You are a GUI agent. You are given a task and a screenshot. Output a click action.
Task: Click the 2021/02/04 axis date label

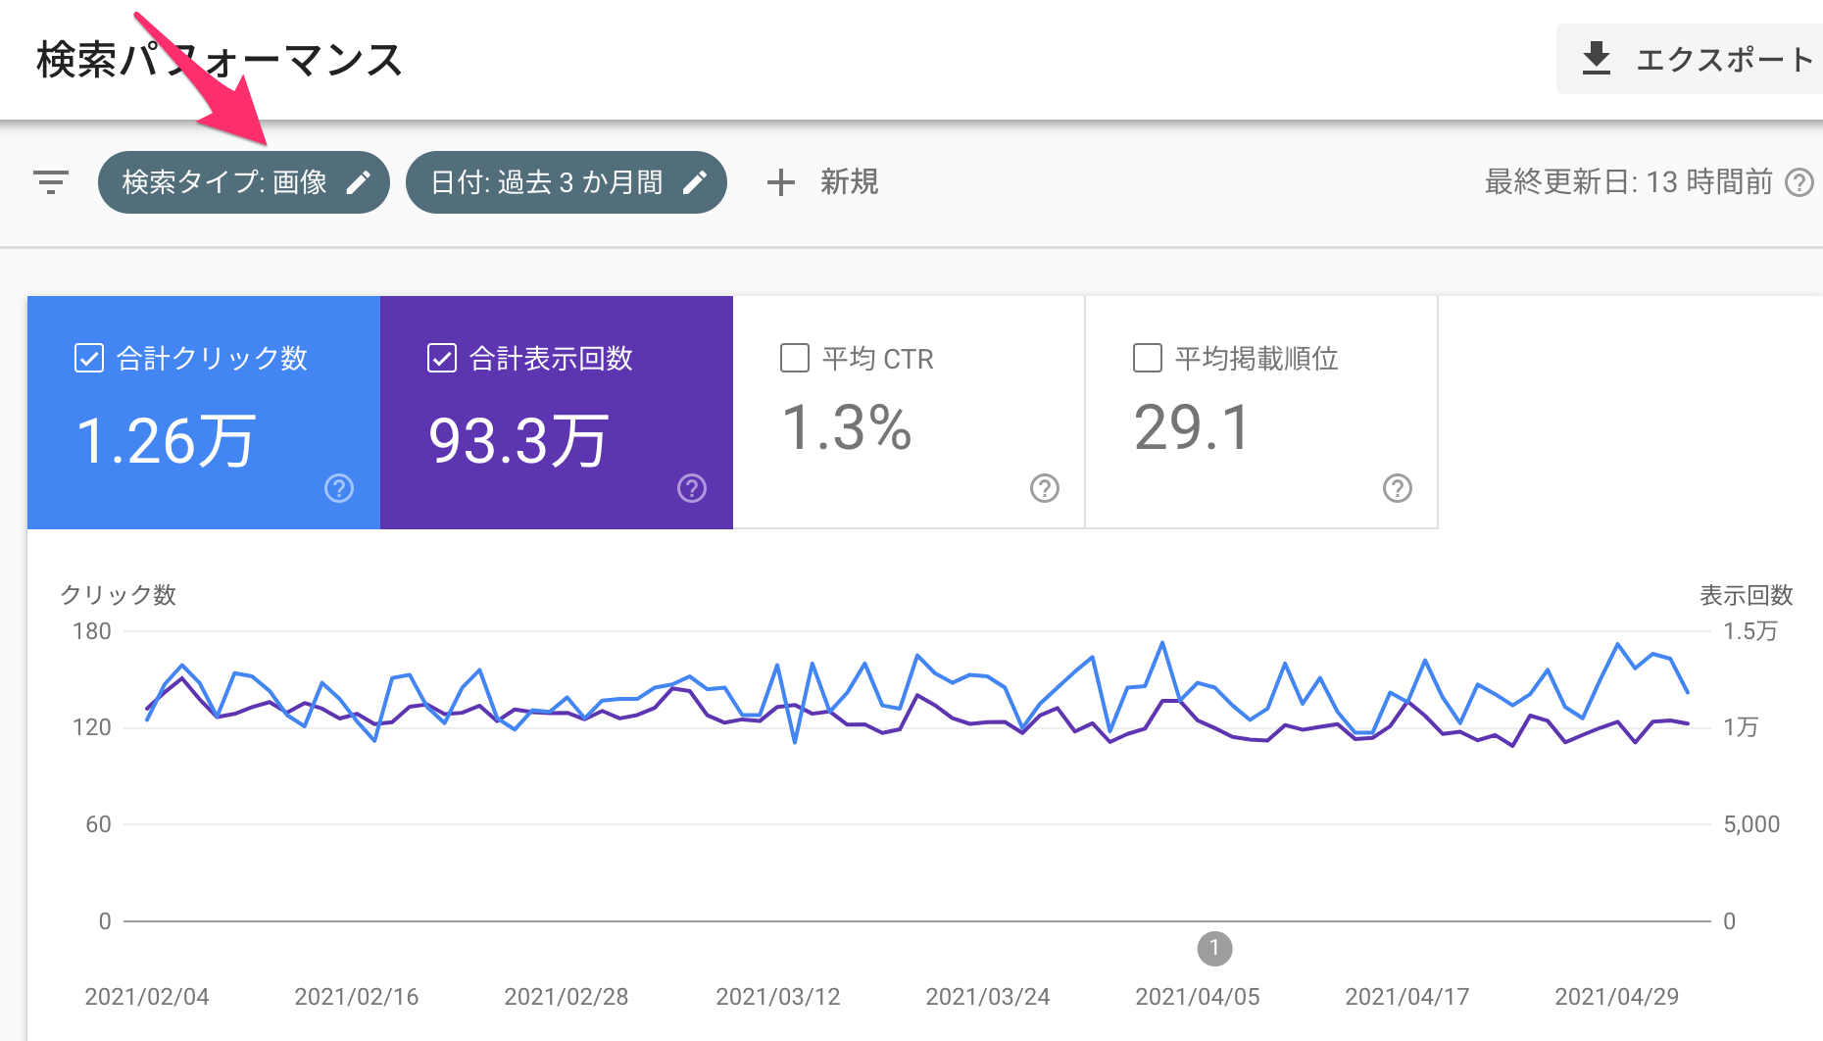[x=147, y=997]
